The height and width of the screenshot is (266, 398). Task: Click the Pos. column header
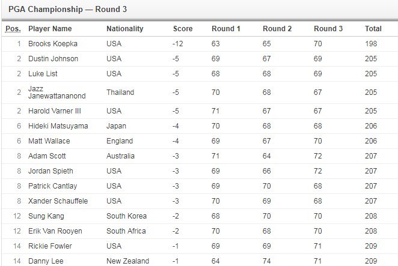[13, 29]
